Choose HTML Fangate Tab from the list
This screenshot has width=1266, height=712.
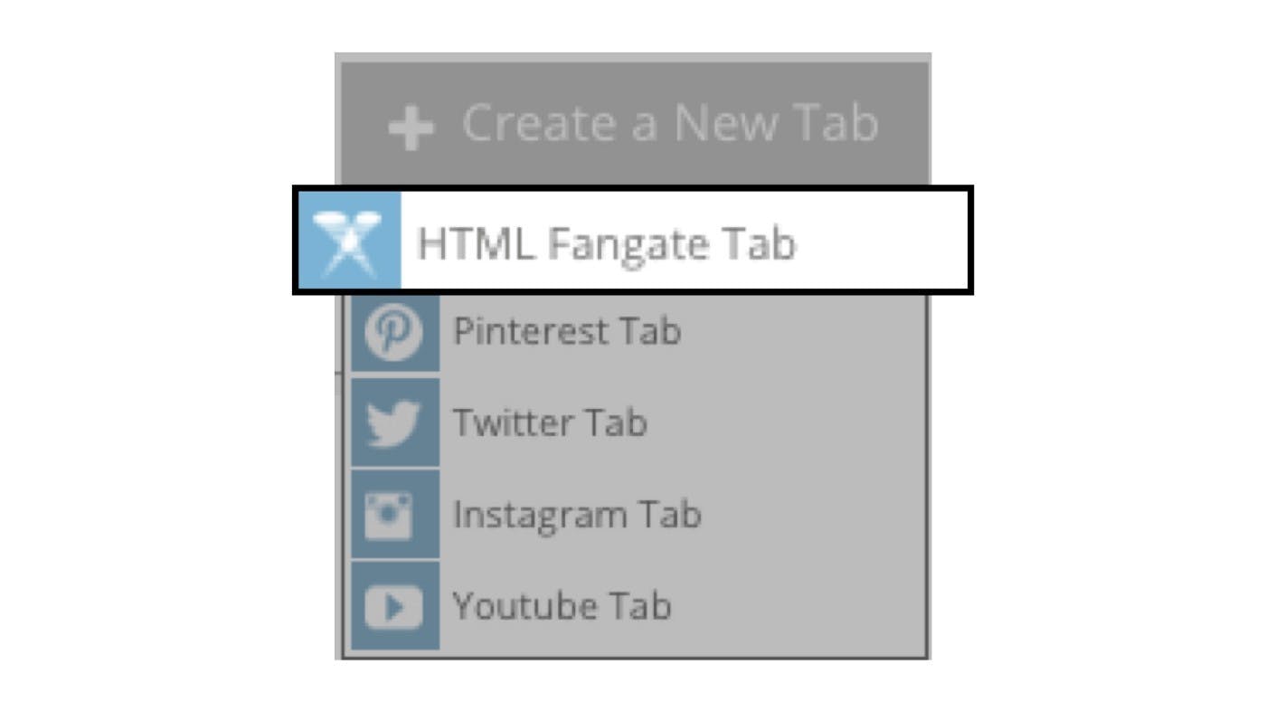point(633,241)
